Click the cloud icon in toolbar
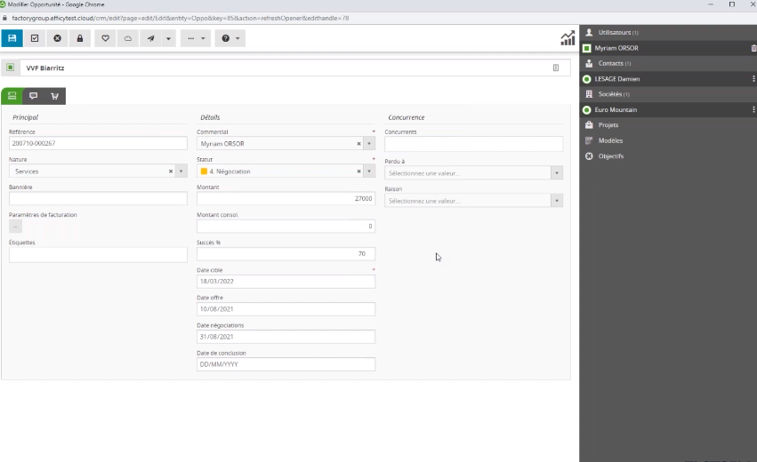The width and height of the screenshot is (757, 462). [x=127, y=38]
